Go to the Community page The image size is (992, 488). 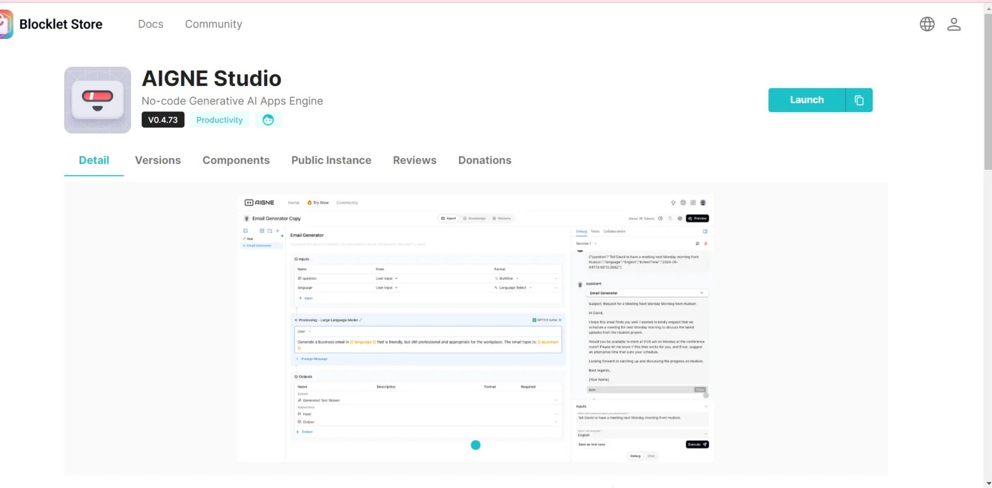(x=213, y=24)
